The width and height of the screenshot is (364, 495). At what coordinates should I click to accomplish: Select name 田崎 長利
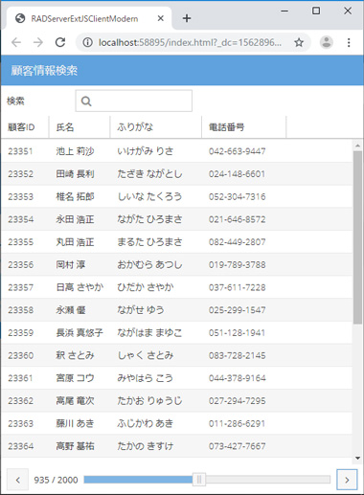click(x=75, y=173)
